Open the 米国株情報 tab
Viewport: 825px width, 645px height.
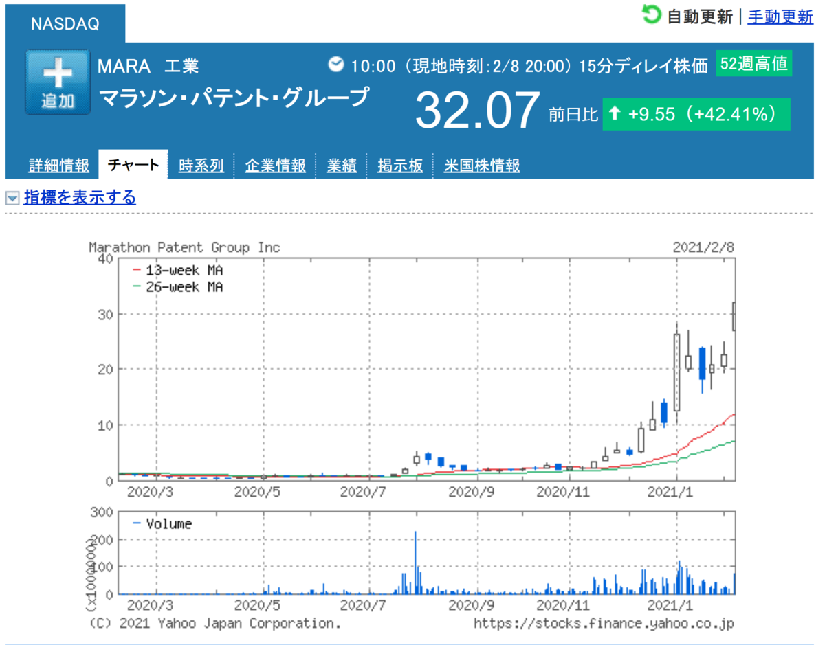click(482, 166)
